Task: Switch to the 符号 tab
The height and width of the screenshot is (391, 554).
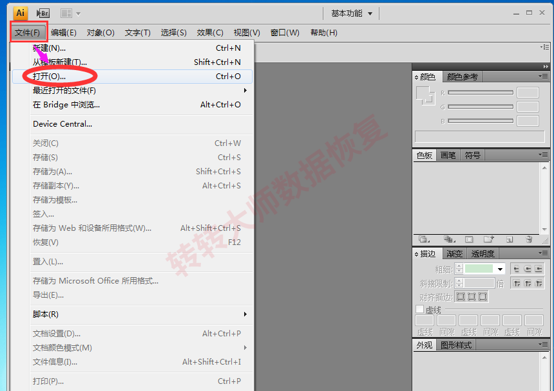Action: pos(472,156)
